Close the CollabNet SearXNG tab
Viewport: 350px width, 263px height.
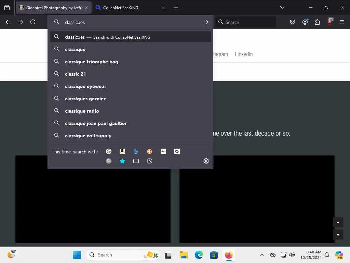[x=163, y=8]
